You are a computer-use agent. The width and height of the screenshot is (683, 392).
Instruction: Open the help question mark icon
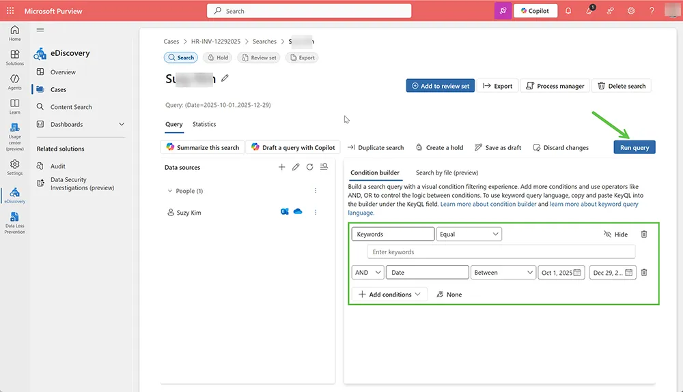tap(652, 11)
